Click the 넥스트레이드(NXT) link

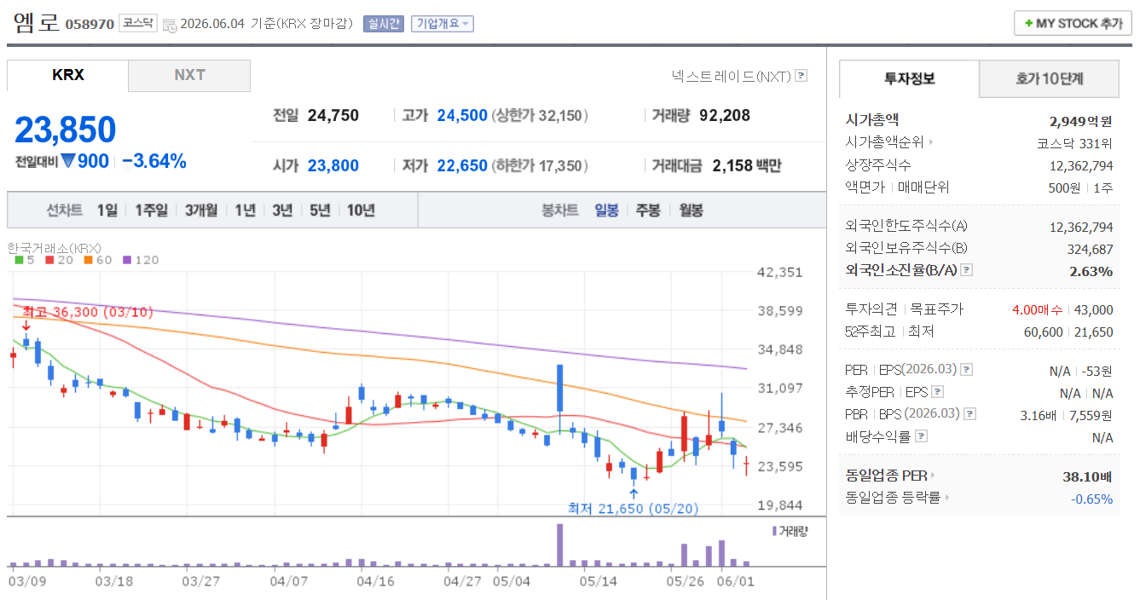click(732, 76)
